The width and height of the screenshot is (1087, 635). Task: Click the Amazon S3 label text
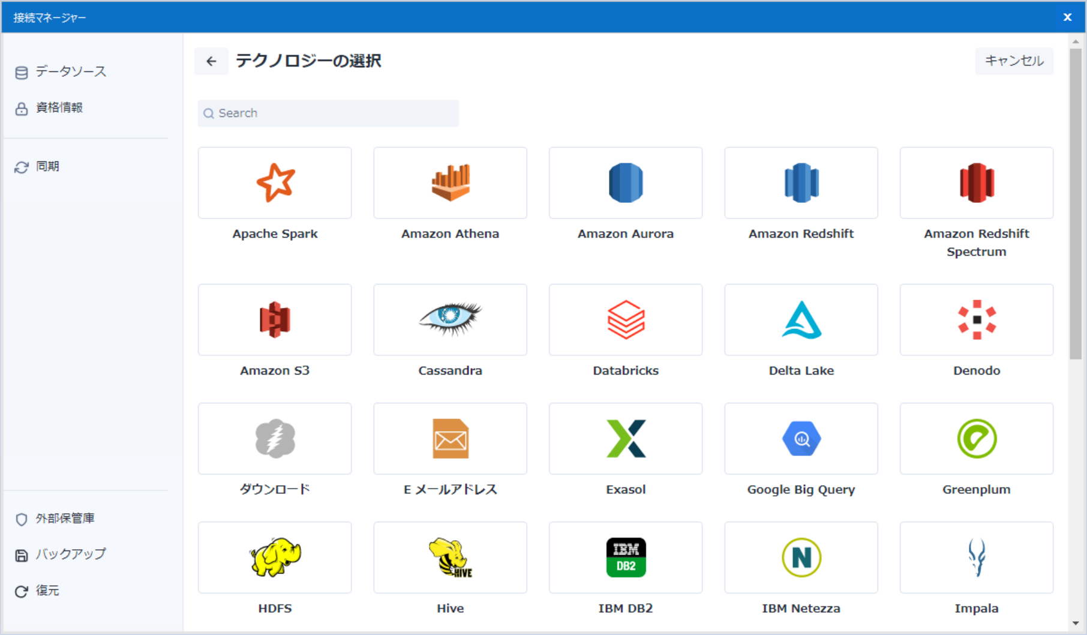pyautogui.click(x=275, y=370)
